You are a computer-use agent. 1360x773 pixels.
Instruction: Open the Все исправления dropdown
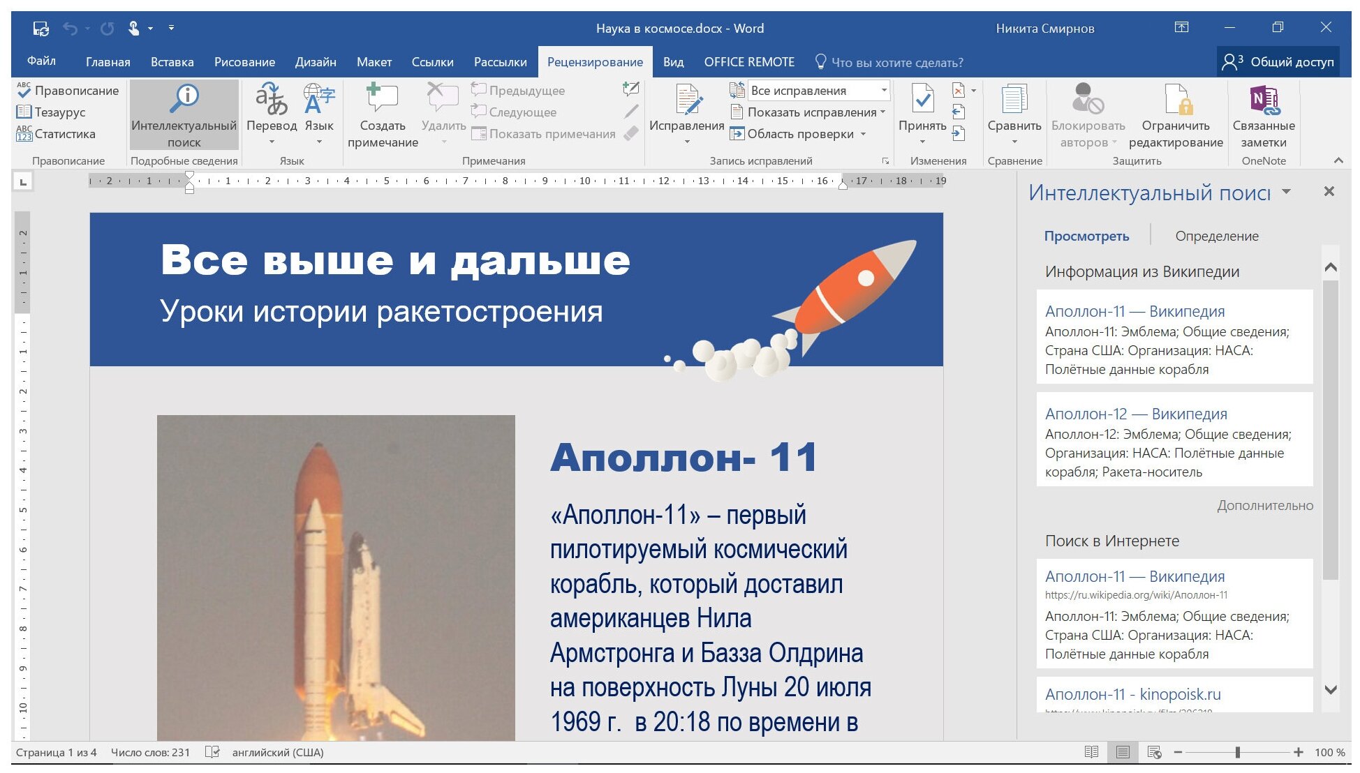pyautogui.click(x=884, y=91)
